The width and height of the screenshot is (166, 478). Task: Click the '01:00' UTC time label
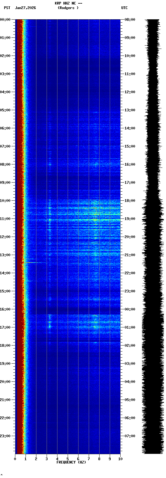(130, 327)
